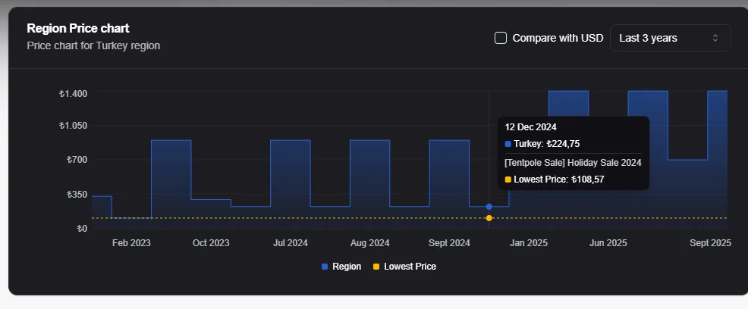Click the Lowest Price yellow square in tooltip
The width and height of the screenshot is (748, 309).
tap(508, 179)
